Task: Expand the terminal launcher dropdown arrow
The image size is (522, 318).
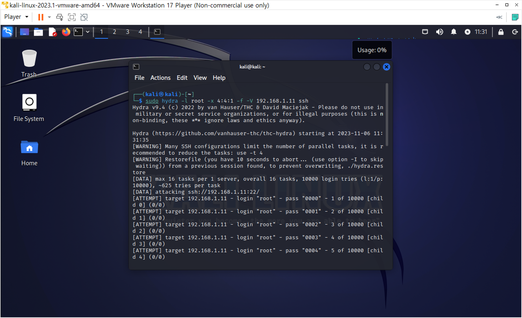Action: click(x=88, y=32)
